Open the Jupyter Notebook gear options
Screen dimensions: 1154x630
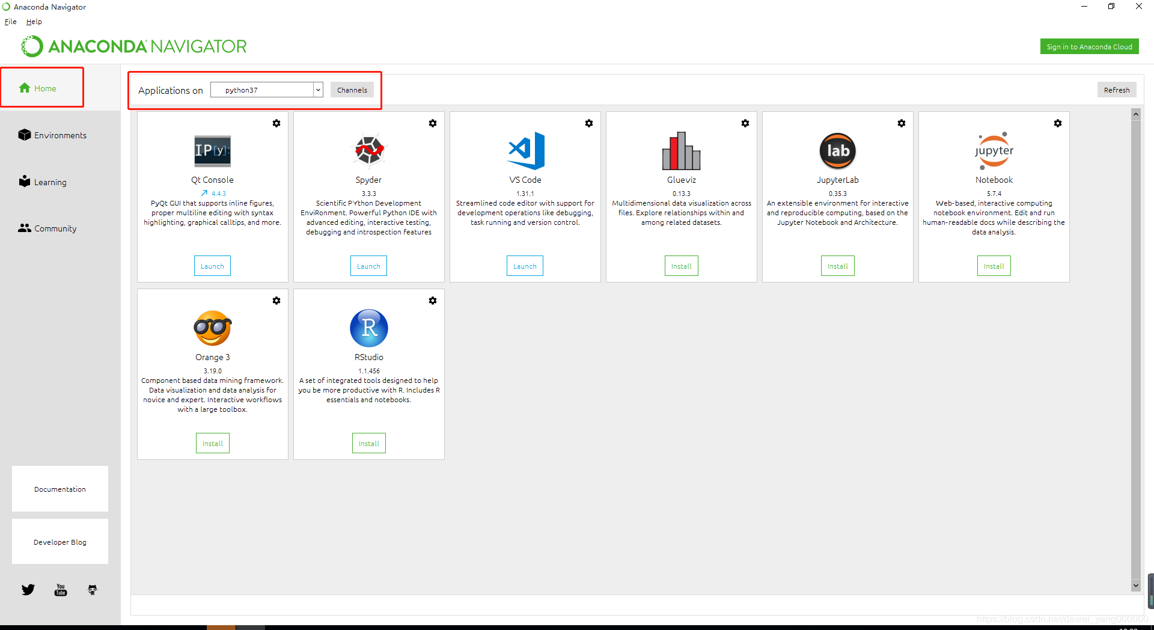coord(1058,123)
